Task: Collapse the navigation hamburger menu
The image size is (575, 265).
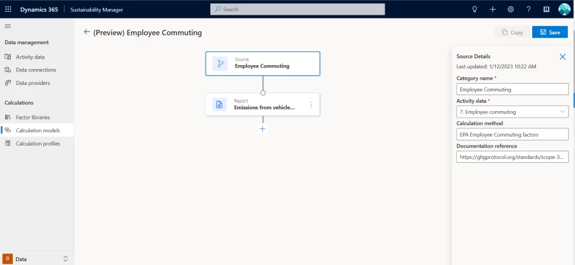Action: (8, 26)
